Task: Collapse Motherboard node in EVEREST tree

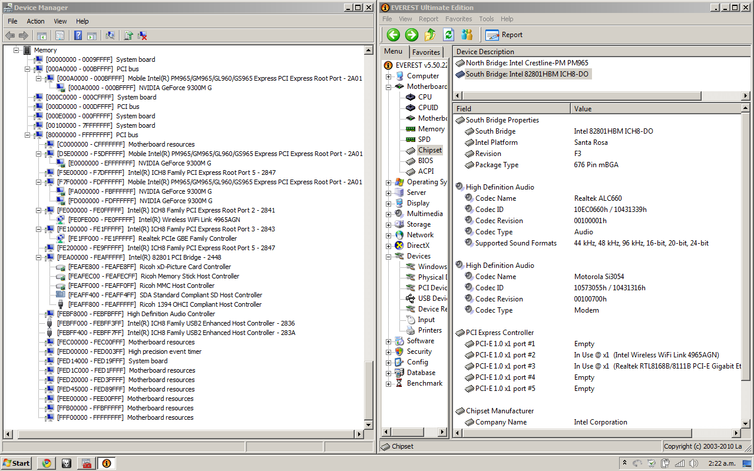Action: pyautogui.click(x=389, y=87)
